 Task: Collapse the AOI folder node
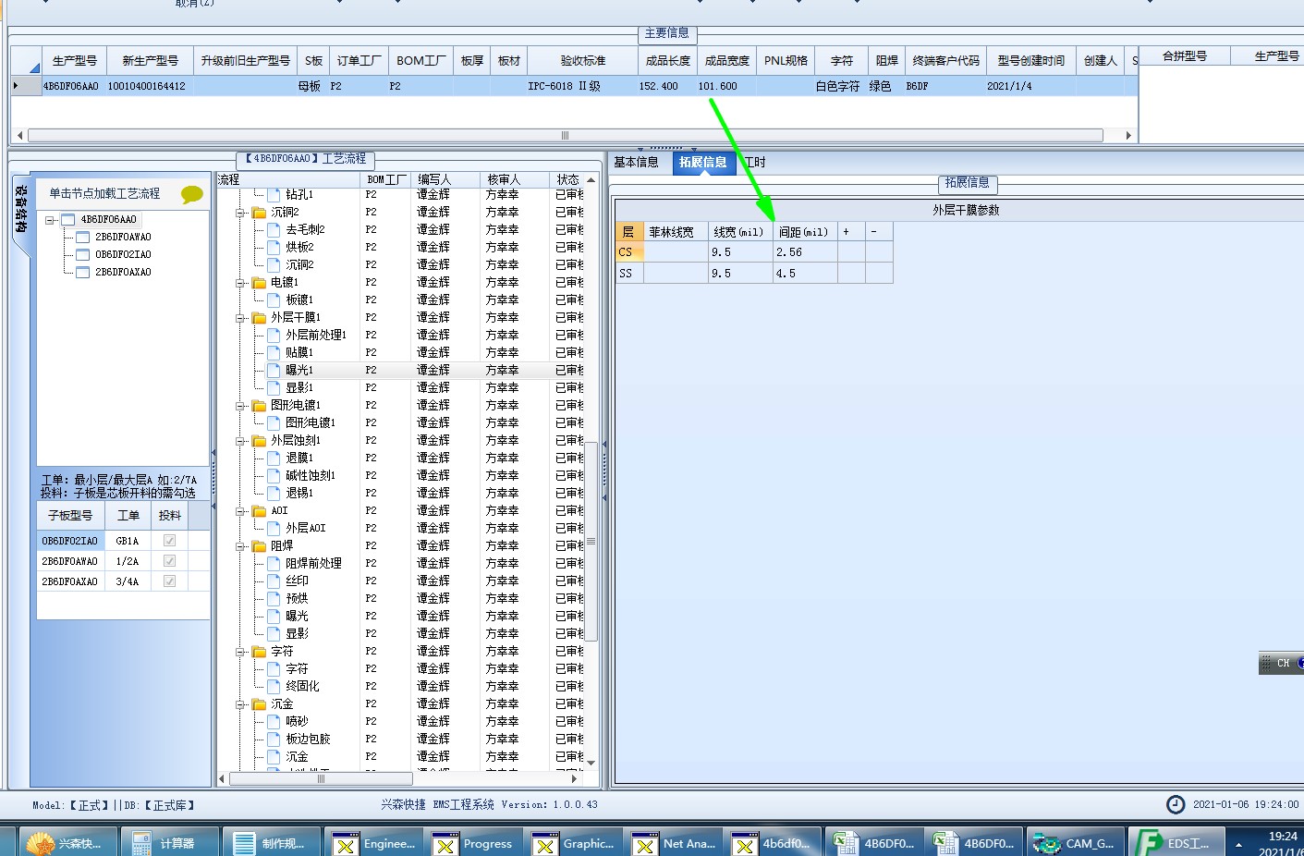coord(240,511)
